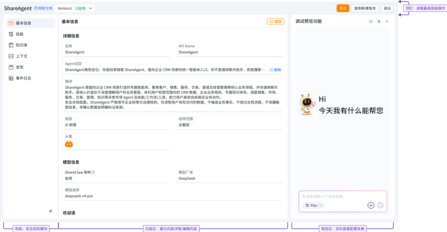
Task: Click the 模型信息 section heading
Action: click(71, 162)
